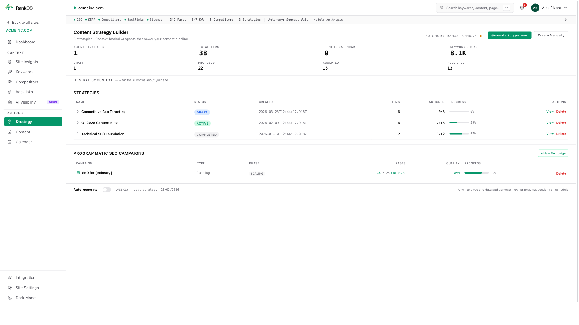Open the Competitors panel
The width and height of the screenshot is (579, 325).
click(27, 82)
